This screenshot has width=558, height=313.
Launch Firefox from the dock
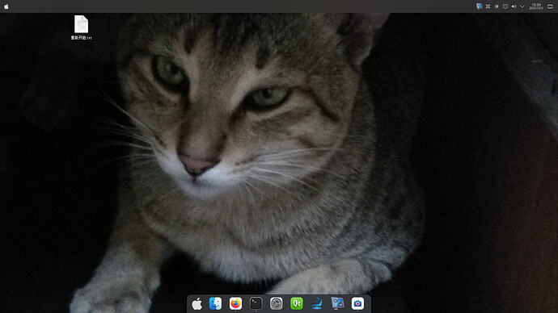click(x=235, y=303)
